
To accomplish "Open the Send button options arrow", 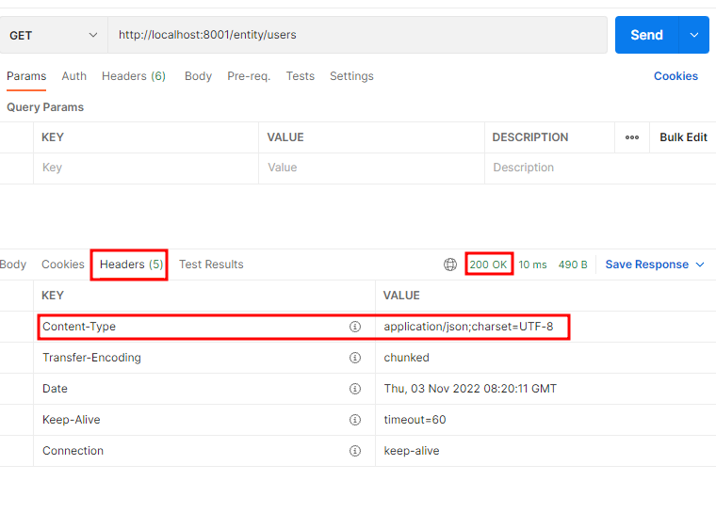I will click(x=694, y=35).
